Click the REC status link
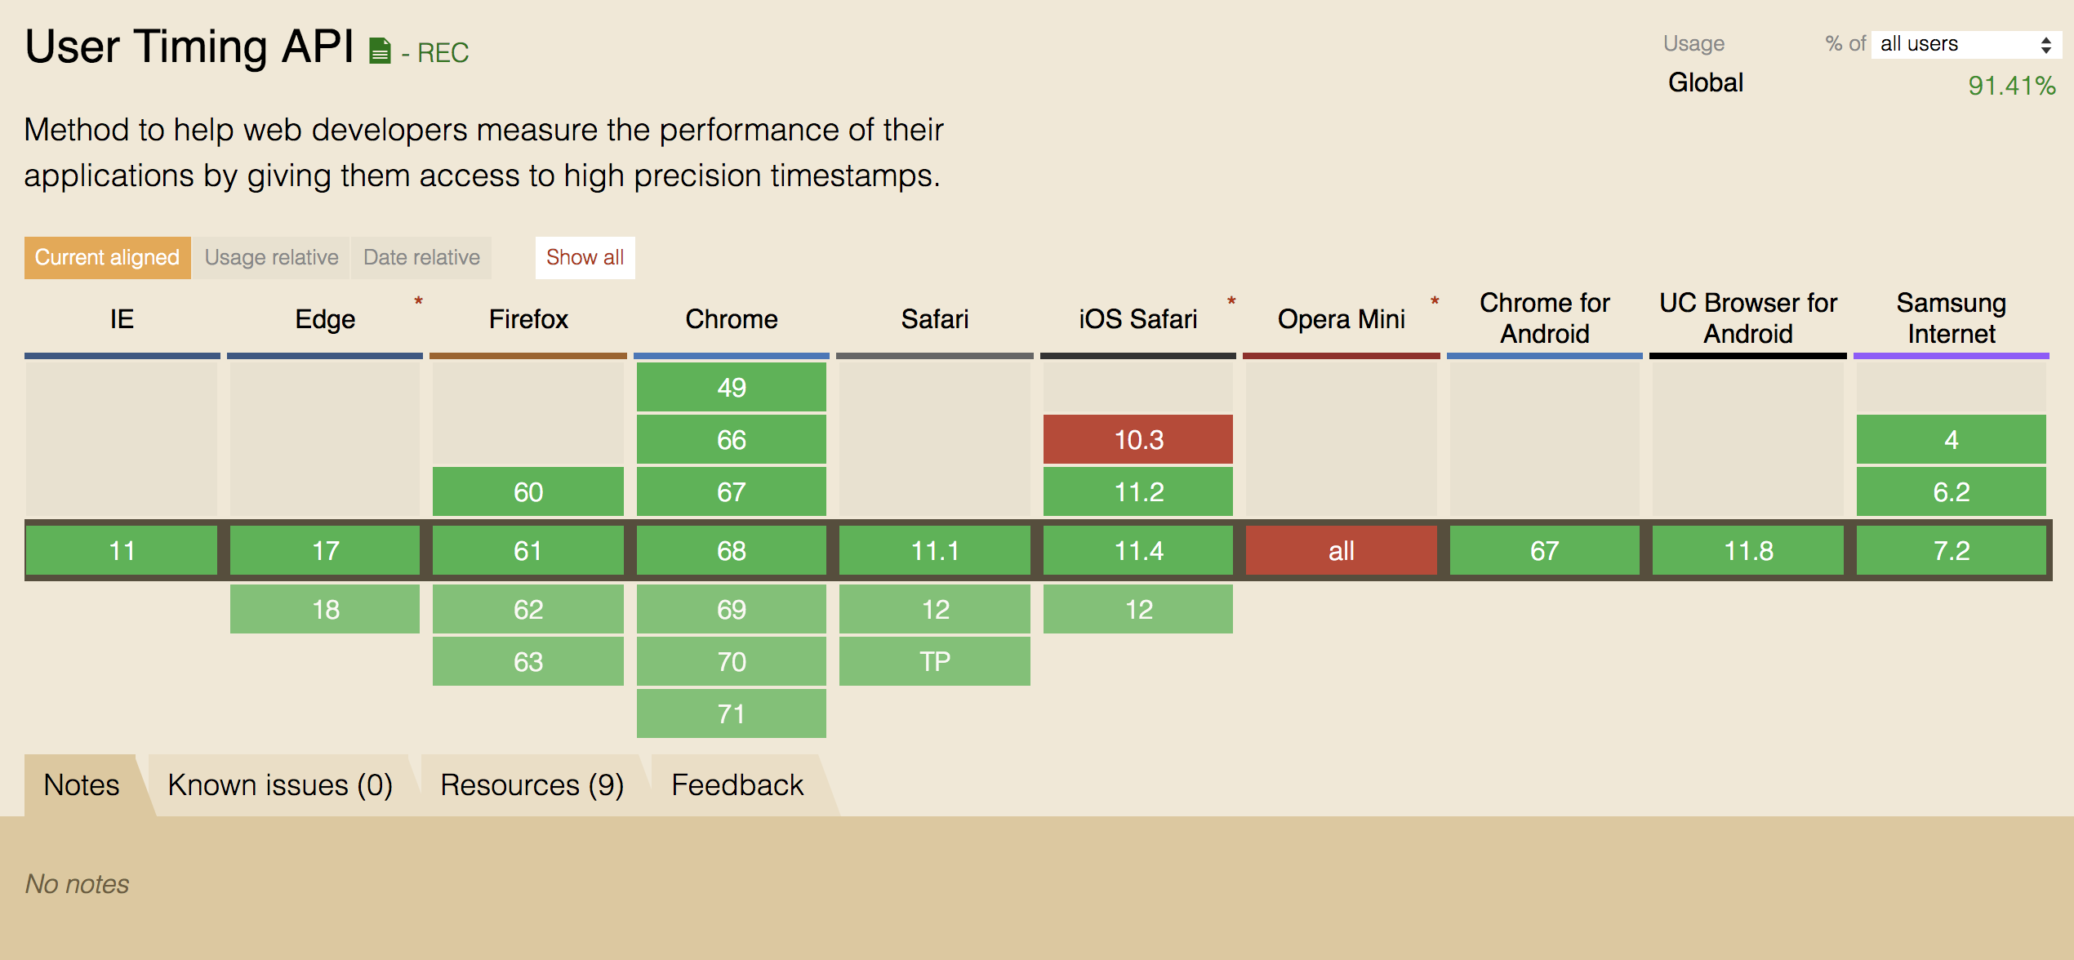The width and height of the screenshot is (2074, 960). tap(443, 53)
